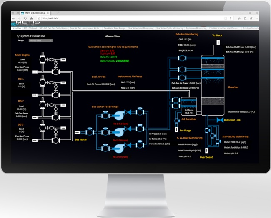The image size is (271, 218).
Task: Click the To Stack up arrow
Action: pyautogui.click(x=218, y=42)
